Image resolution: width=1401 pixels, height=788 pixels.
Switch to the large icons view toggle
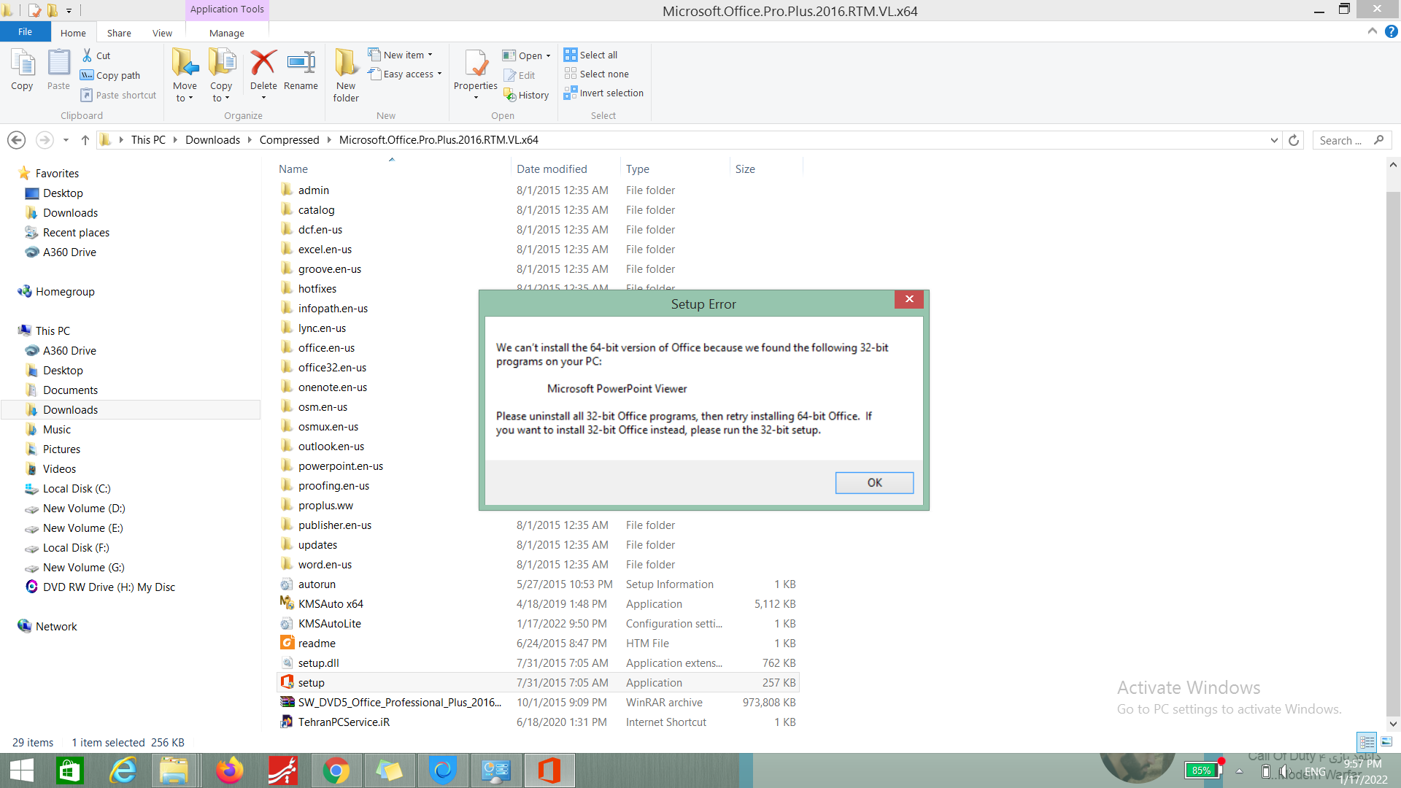point(1386,742)
